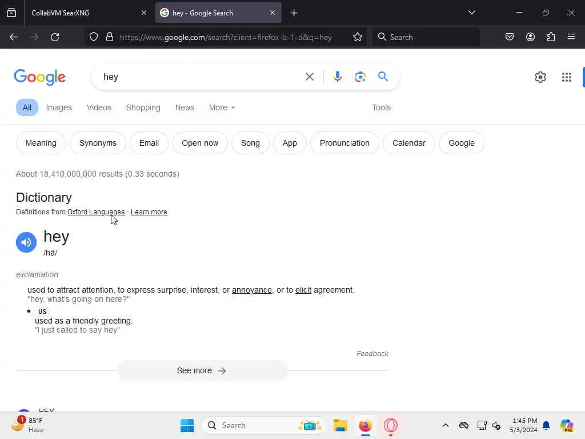Select the All results tab
585x439 pixels.
coord(27,107)
